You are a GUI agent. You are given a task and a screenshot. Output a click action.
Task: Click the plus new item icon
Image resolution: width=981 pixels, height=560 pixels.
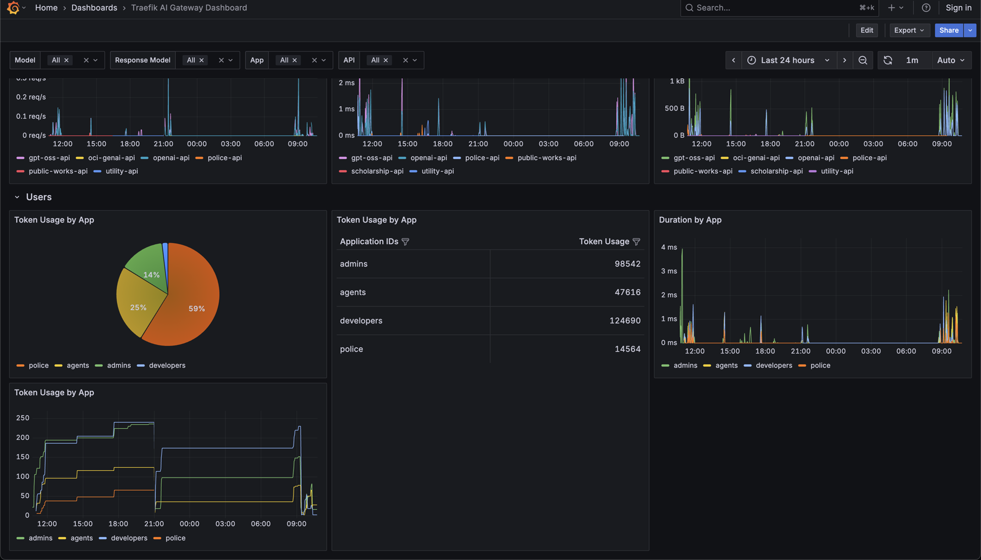click(x=891, y=8)
